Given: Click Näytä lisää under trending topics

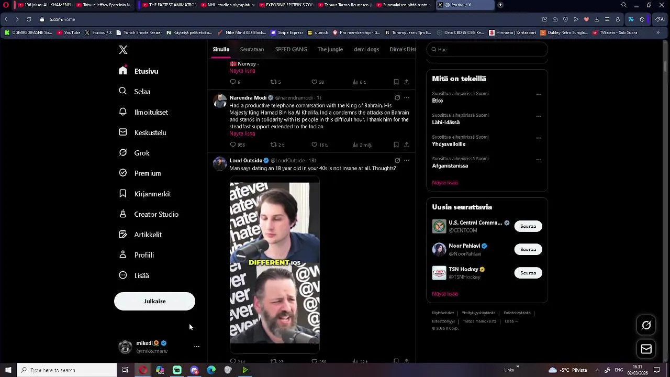Looking at the screenshot, I should tap(445, 183).
